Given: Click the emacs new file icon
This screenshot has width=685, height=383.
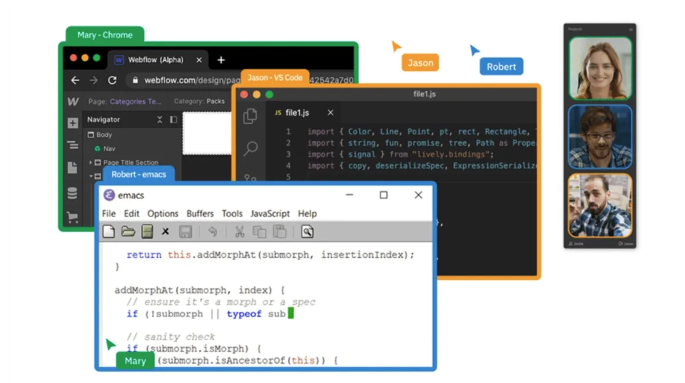Looking at the screenshot, I should tap(108, 231).
